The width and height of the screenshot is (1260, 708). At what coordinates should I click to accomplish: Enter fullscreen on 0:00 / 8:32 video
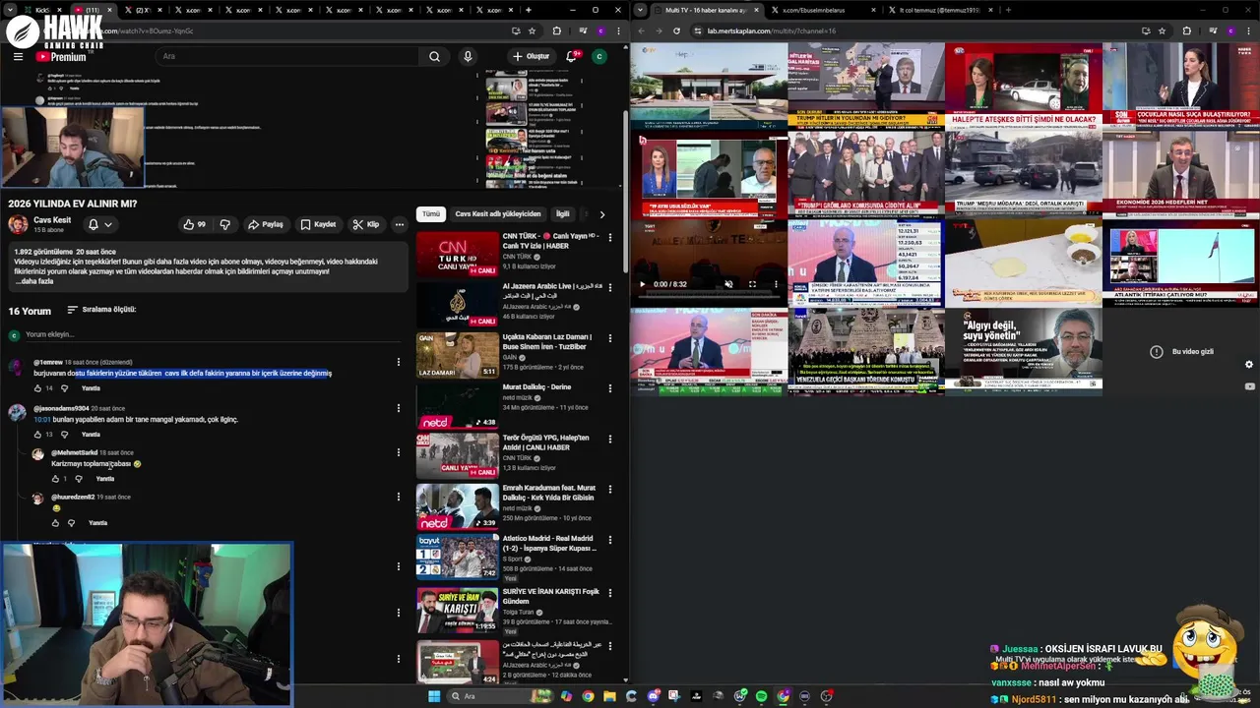tap(752, 284)
